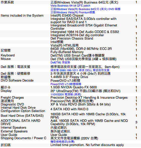Select the '20" UltraSharp(TM) 平面LCD顯示器' entry
Image resolution: width=141 pixels, height=148 pixels.
pos(85,91)
